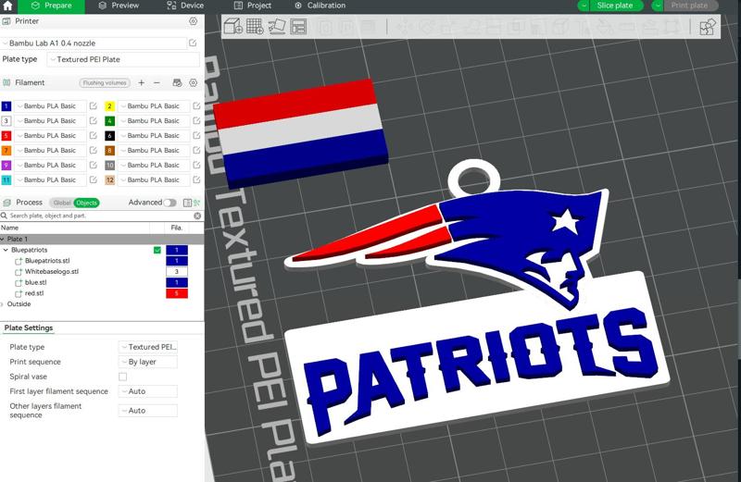Open Flushing volumes button

pos(105,82)
